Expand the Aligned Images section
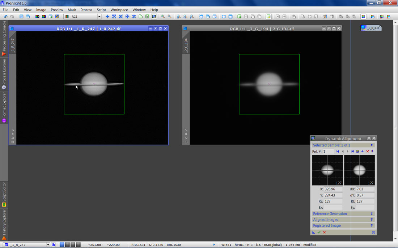 point(372,220)
